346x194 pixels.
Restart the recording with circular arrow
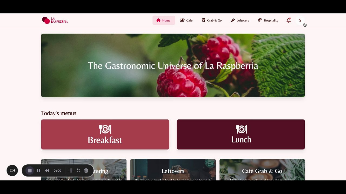click(x=78, y=171)
